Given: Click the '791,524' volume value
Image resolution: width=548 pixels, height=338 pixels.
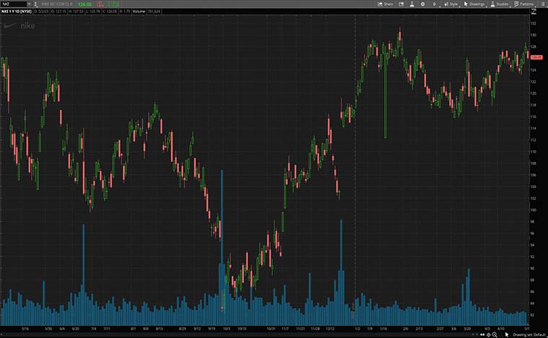Looking at the screenshot, I should point(154,11).
